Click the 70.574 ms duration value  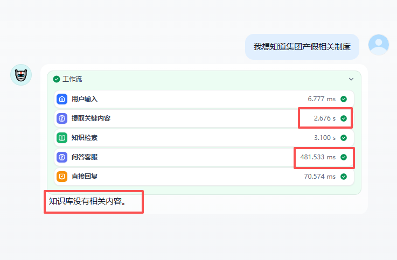click(x=320, y=177)
